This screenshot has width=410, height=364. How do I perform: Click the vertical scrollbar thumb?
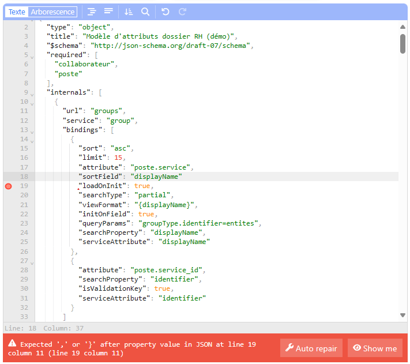pyautogui.click(x=403, y=44)
